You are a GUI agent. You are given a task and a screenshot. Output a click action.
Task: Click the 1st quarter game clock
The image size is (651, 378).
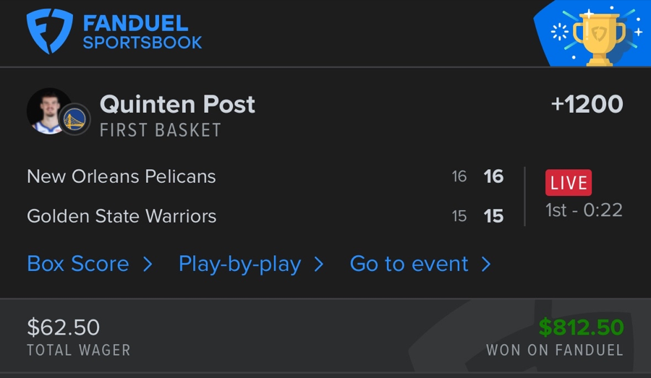click(584, 210)
